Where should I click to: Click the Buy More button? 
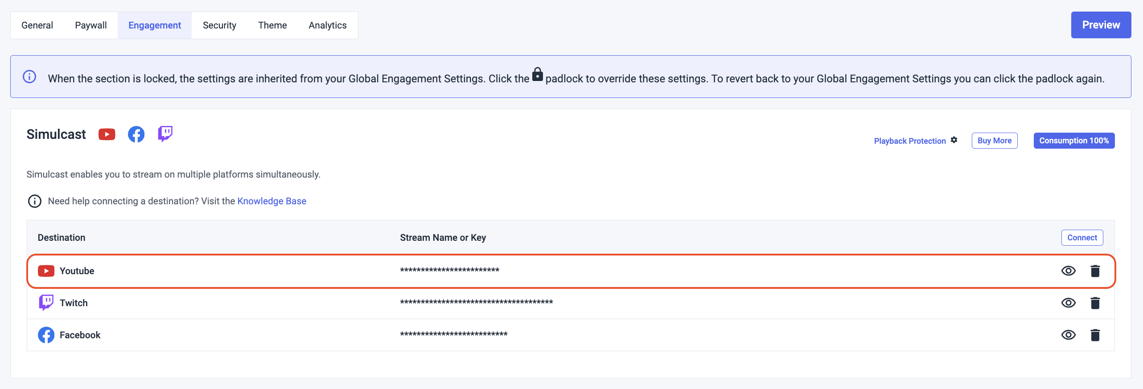click(994, 141)
